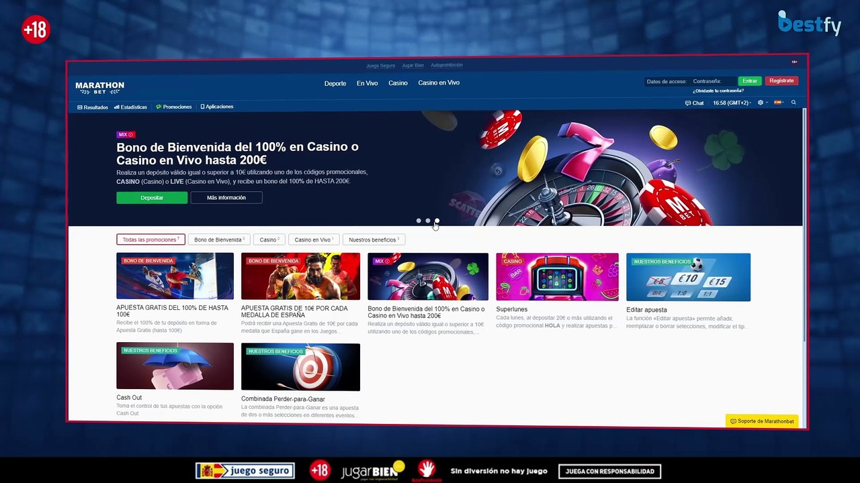Select the Casino en Vivo filter tab

pyautogui.click(x=313, y=239)
